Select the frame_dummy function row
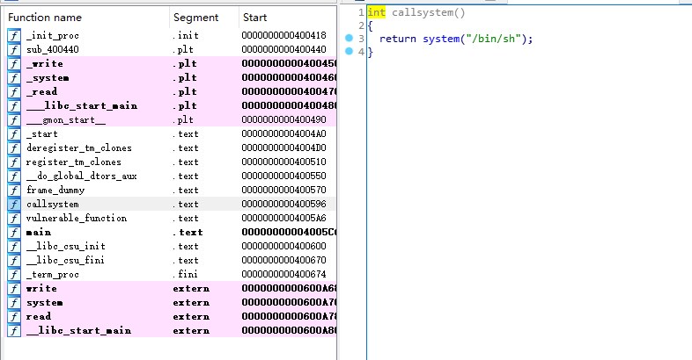This screenshot has width=692, height=360. pos(56,190)
